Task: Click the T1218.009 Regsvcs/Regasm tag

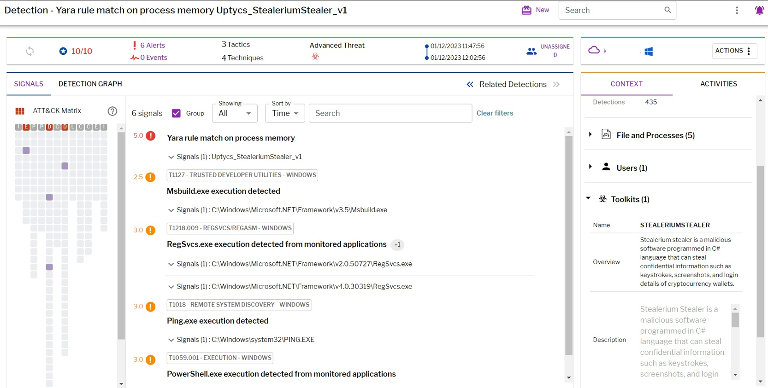Action: pos(230,228)
